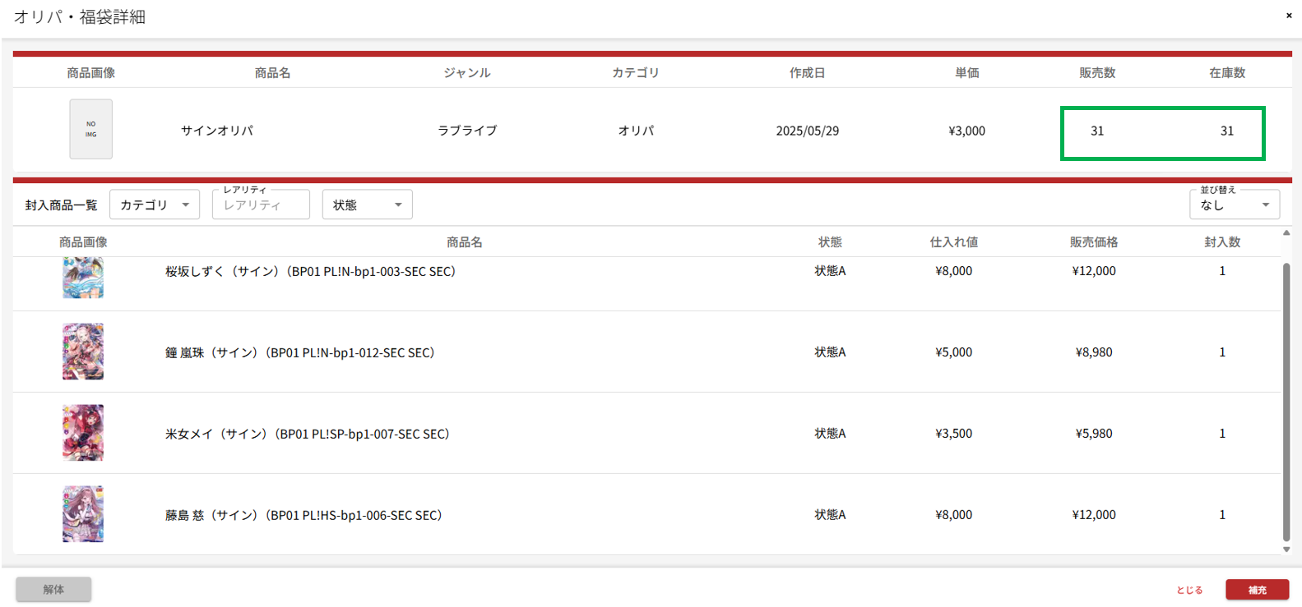The height and width of the screenshot is (607, 1302).
Task: Click the ラブライブ genre cell
Action: [467, 131]
